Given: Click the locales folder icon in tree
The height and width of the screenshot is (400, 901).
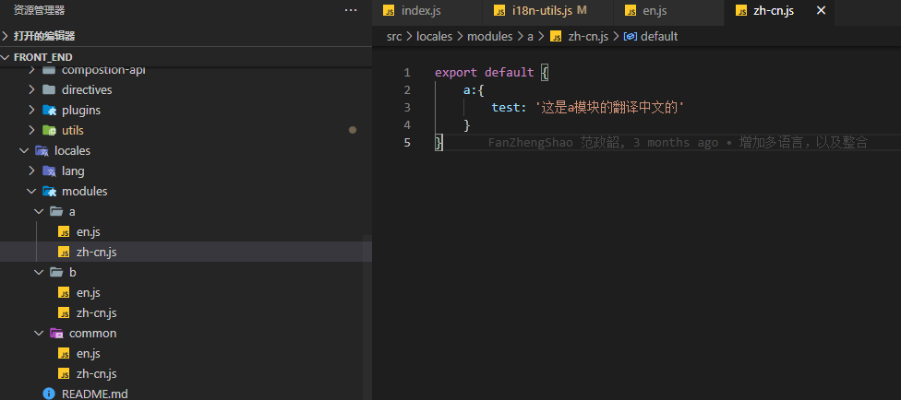Looking at the screenshot, I should point(42,150).
